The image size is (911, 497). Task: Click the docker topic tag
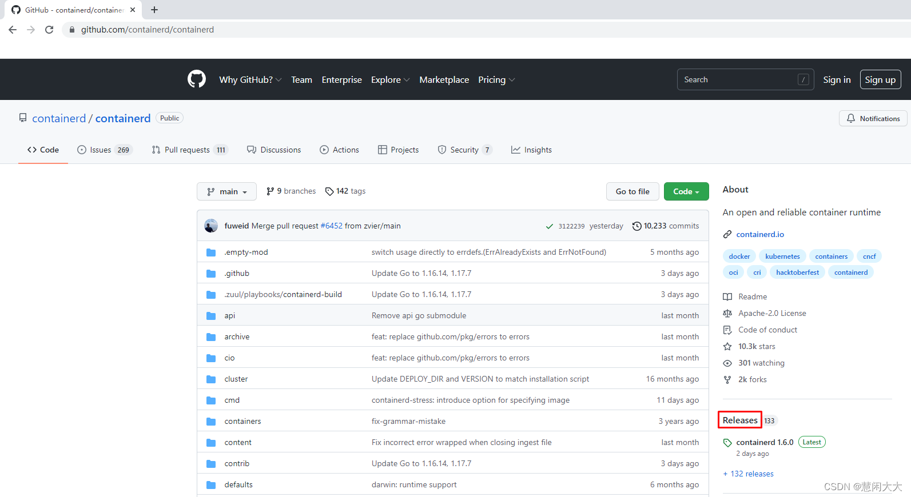[x=739, y=256]
